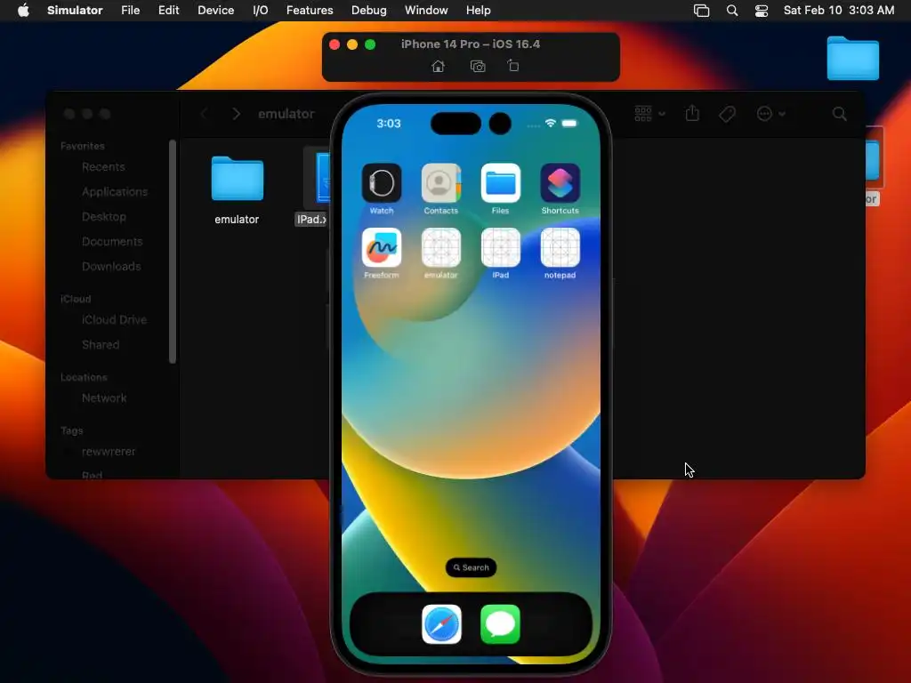911x683 pixels.
Task: Launch the Freeform app
Action: point(382,247)
